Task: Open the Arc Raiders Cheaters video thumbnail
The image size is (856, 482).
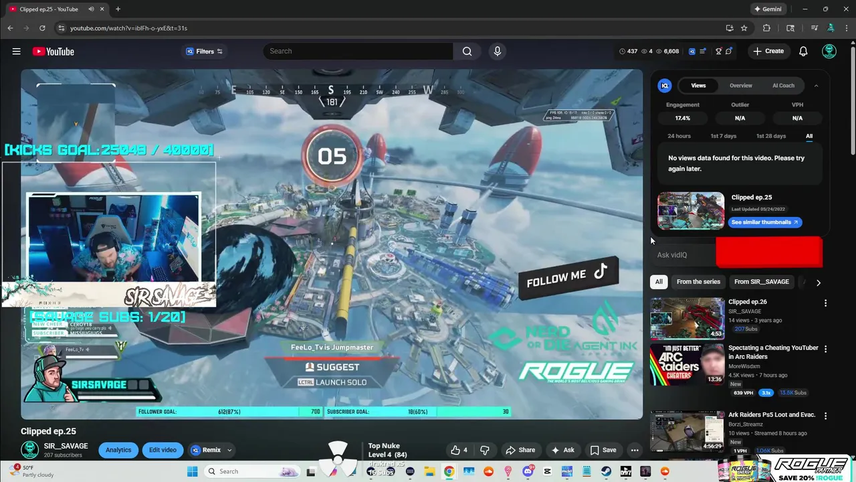Action: pyautogui.click(x=687, y=364)
